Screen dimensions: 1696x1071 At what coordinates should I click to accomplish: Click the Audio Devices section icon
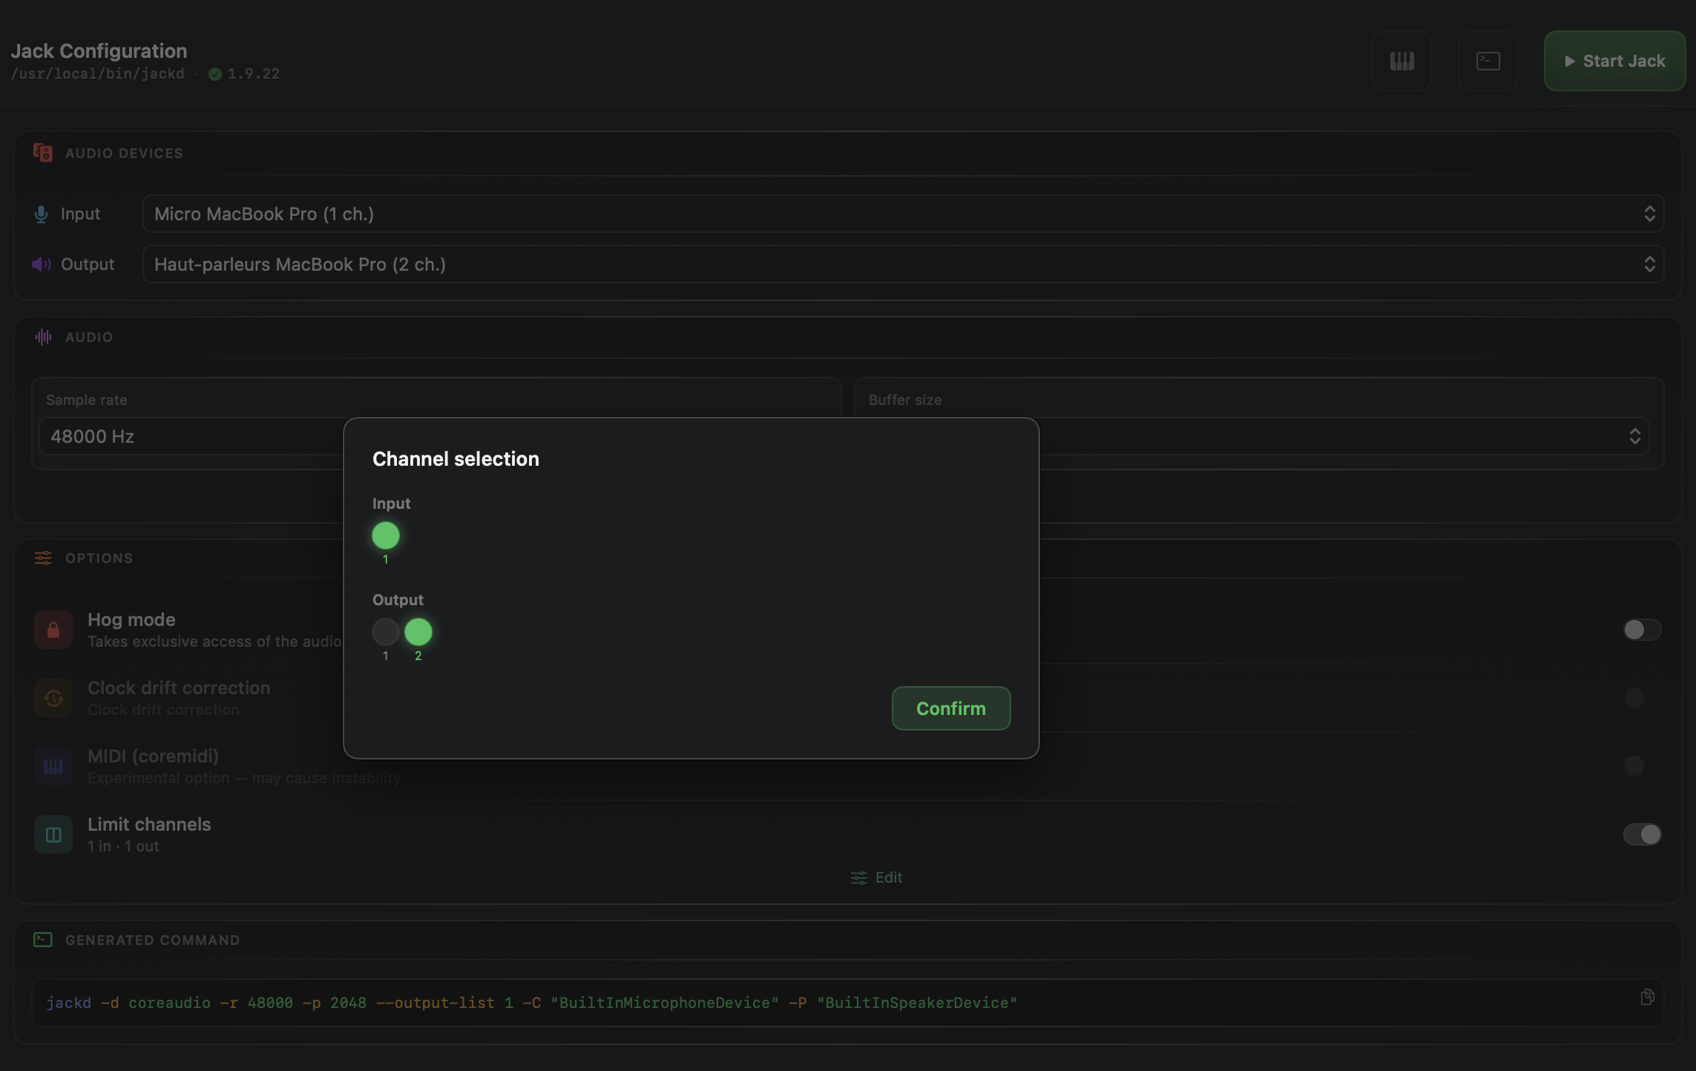click(43, 153)
